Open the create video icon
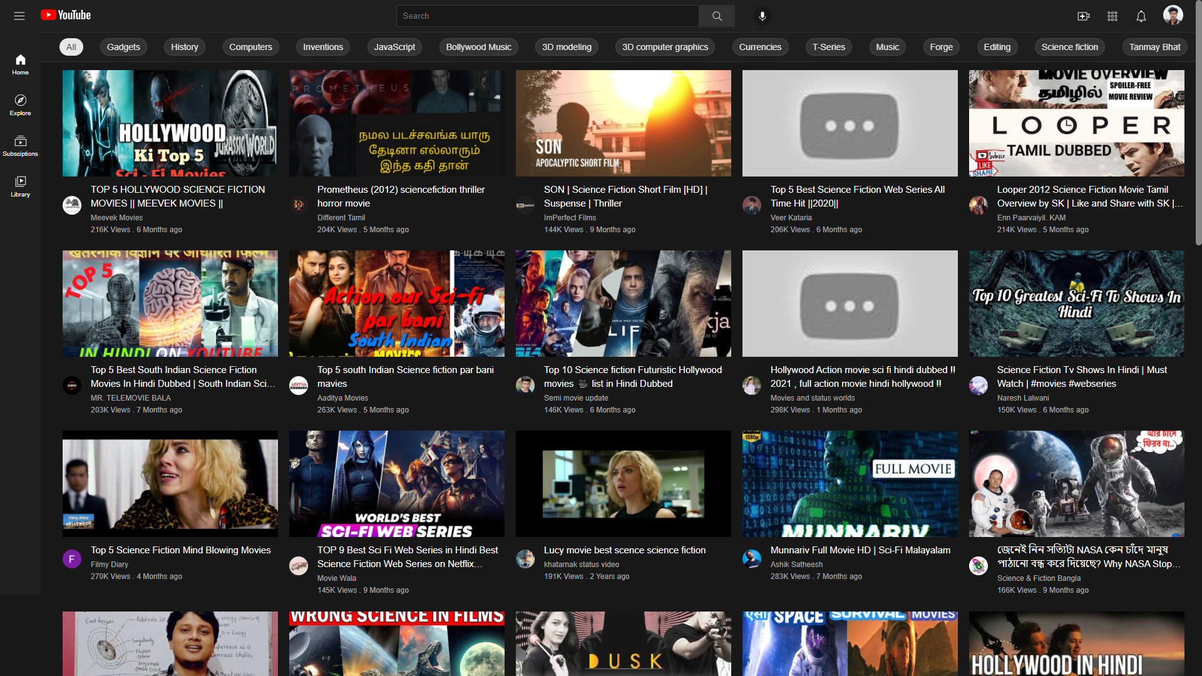Screen dimensions: 1202x676 [x=1083, y=16]
